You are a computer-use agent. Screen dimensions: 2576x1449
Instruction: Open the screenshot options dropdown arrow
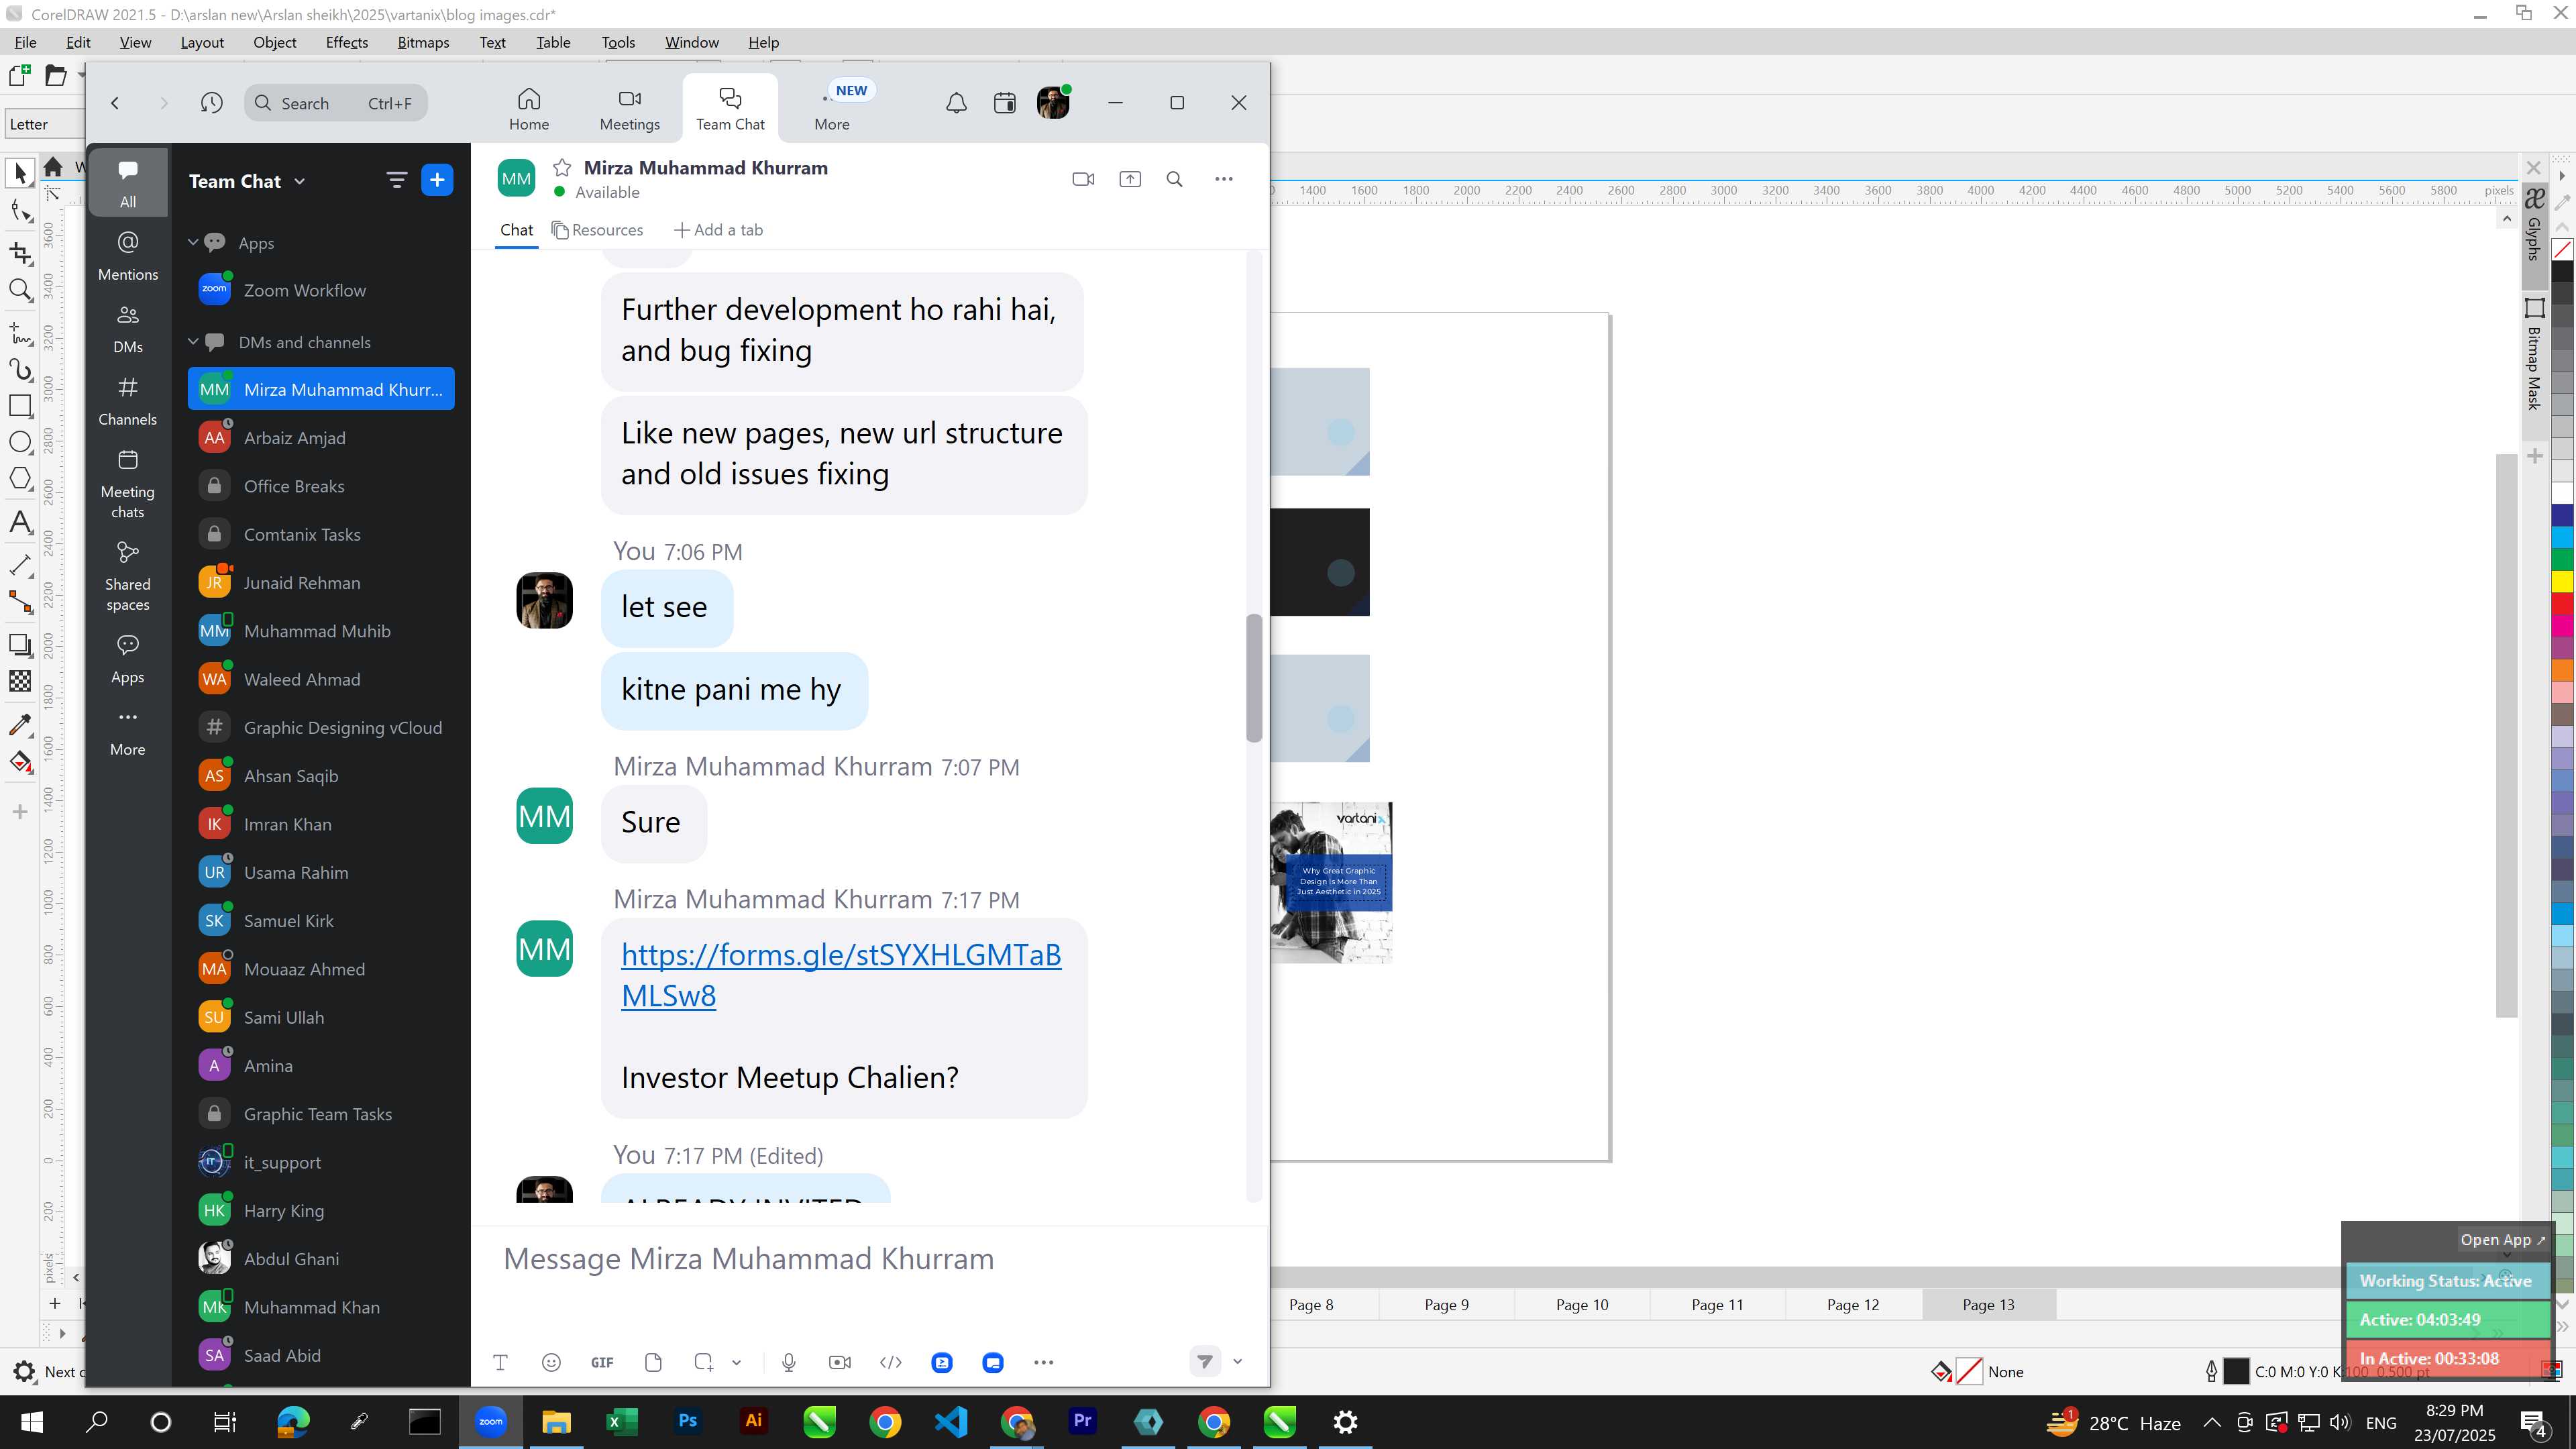point(737,1362)
